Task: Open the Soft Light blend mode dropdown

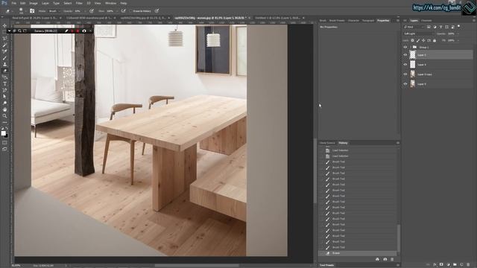Action: (418, 33)
